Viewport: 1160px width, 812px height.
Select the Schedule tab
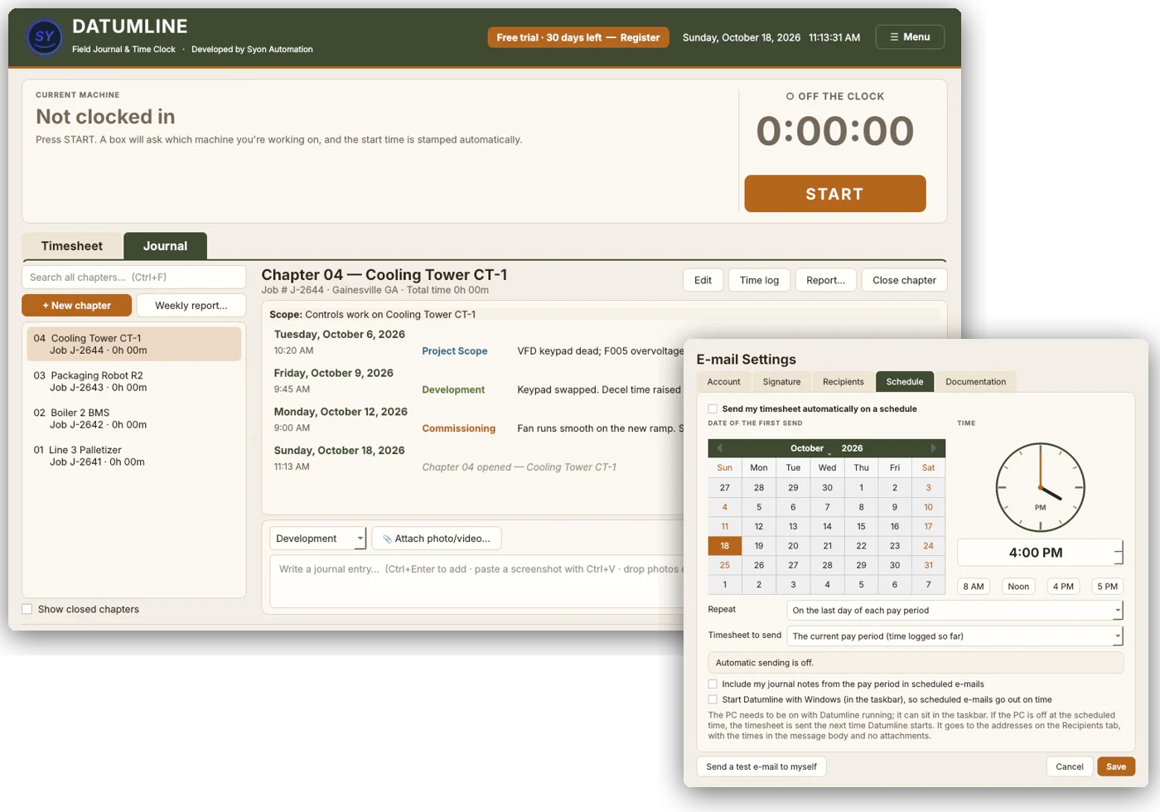(x=905, y=382)
